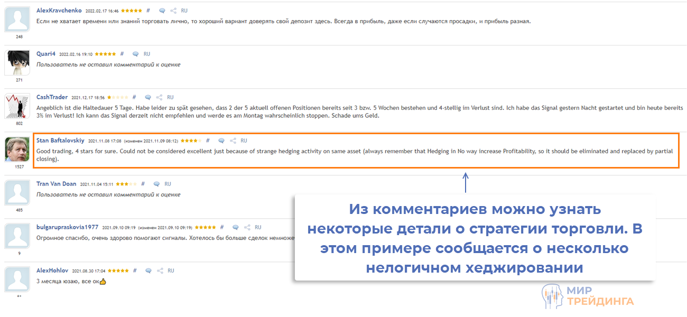The image size is (687, 317).
Task: Open CashTrader's falling chart avatar image
Action: click(17, 106)
